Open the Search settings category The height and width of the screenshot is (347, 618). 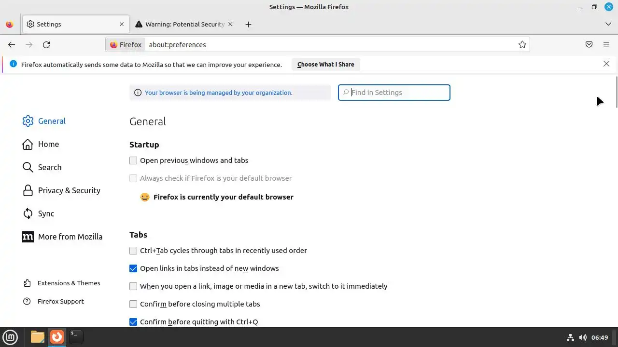(42, 167)
